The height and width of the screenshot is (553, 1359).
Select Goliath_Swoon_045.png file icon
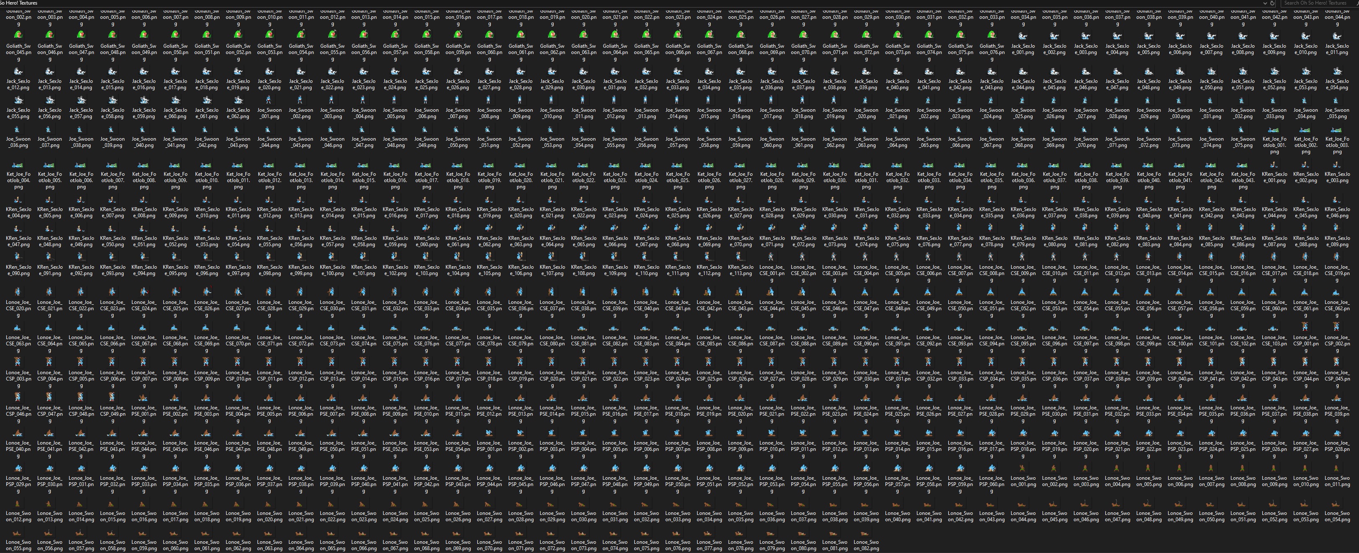pos(18,35)
